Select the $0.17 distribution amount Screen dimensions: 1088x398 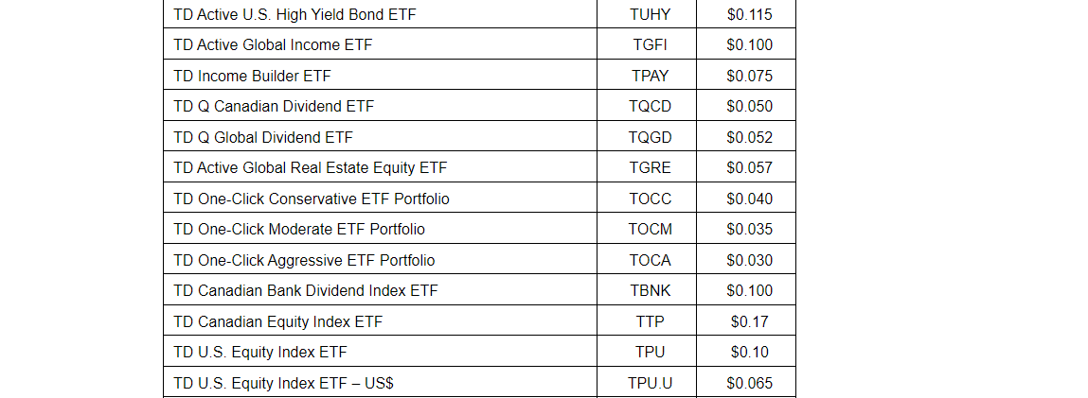[x=749, y=321]
